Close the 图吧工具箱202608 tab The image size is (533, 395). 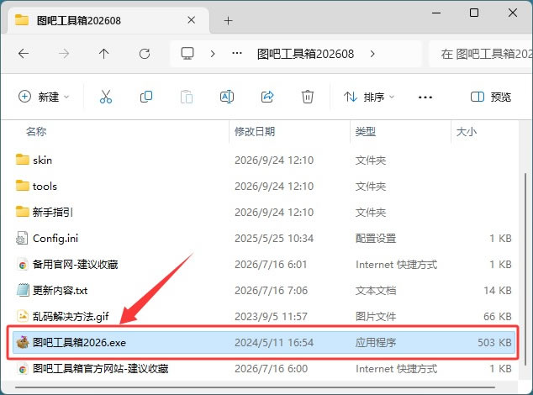coord(192,20)
